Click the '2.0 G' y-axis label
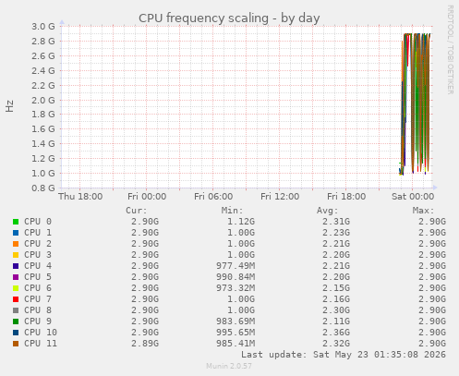Viewport: 459px width, 376px height. click(43, 100)
